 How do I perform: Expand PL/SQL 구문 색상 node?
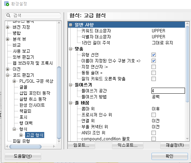(x=14, y=81)
